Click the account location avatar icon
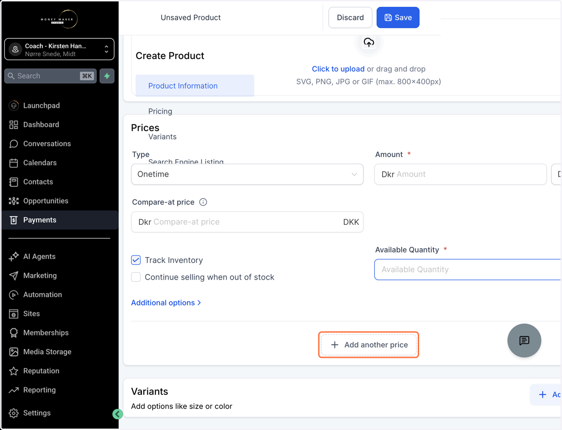 click(x=15, y=49)
